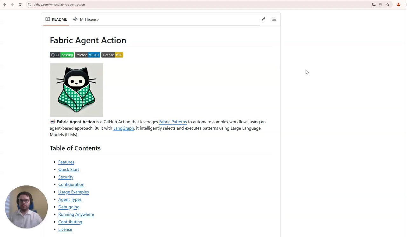Click the Fabric Agent Action heading
This screenshot has height=237, width=407.
tap(88, 40)
